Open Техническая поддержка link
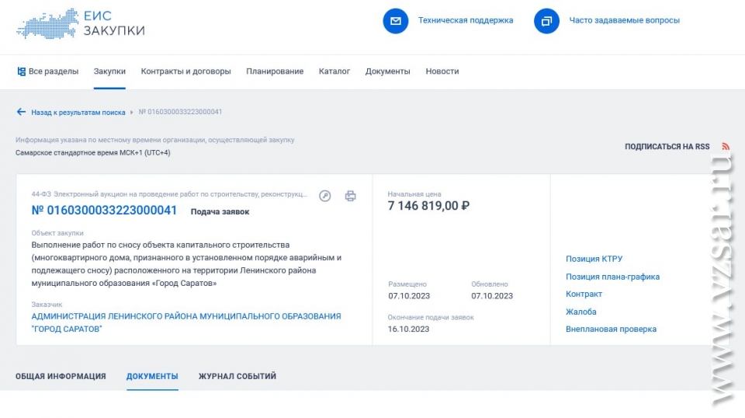745x418 pixels. [466, 20]
